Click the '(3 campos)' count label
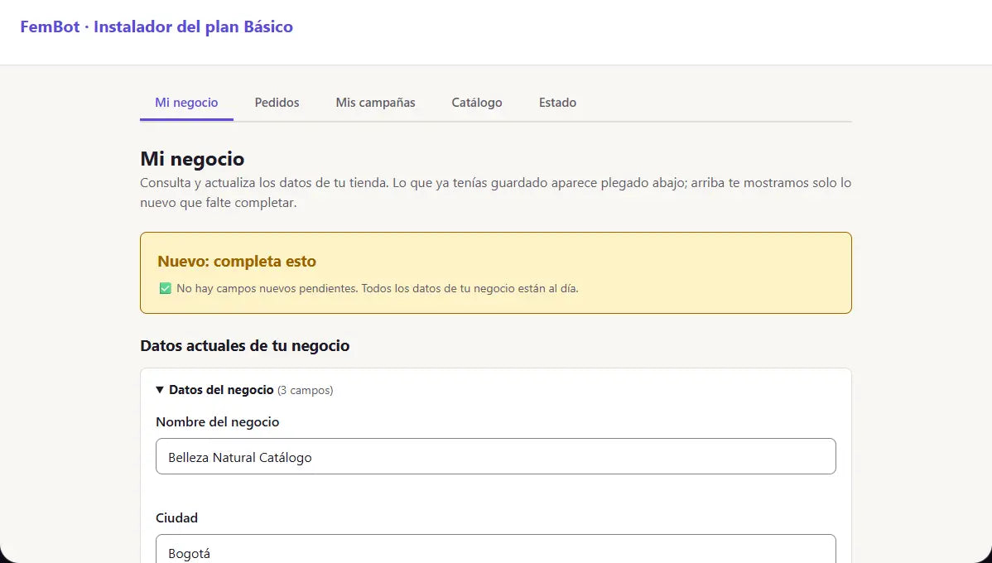 305,390
